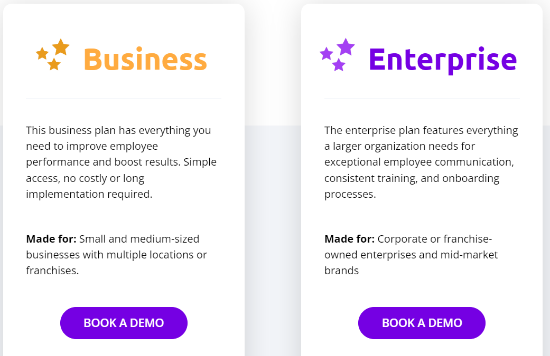Click "owned enterprises and mid-market" text
This screenshot has height=356, width=550.
click(x=411, y=255)
